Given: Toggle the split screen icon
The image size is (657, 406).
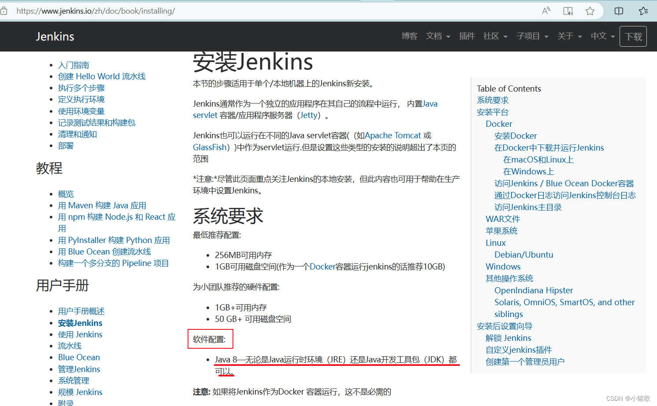Looking at the screenshot, I should click(x=619, y=11).
